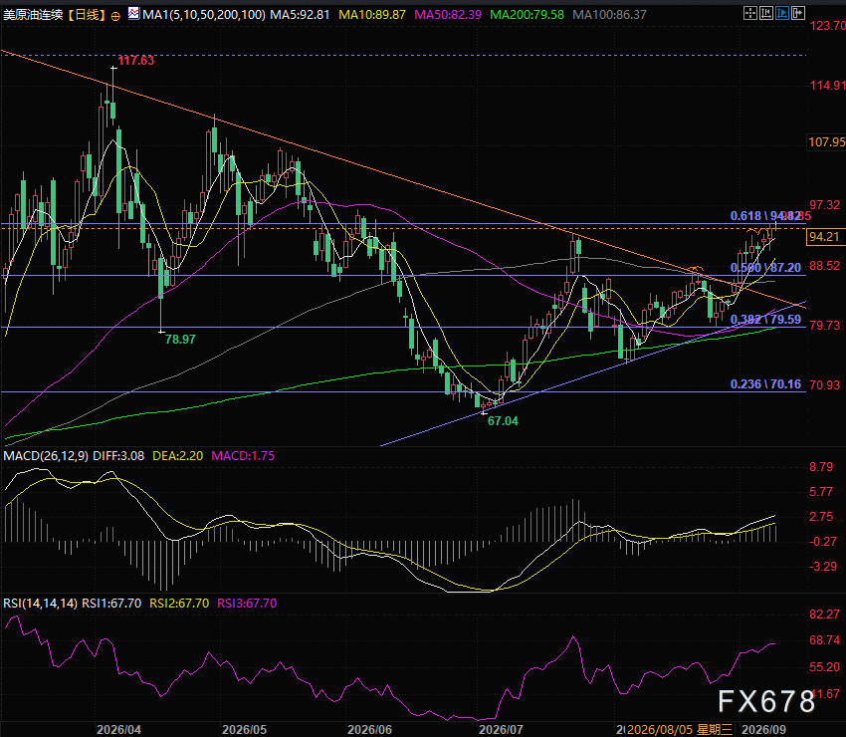Select the MA10:89.87 yellow legend label
Screen dimensions: 846x737
372,15
